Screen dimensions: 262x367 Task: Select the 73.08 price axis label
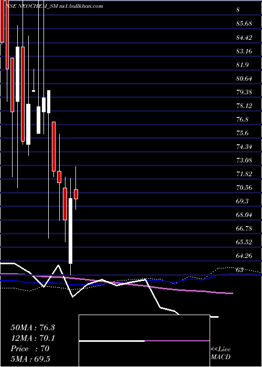point(244,160)
